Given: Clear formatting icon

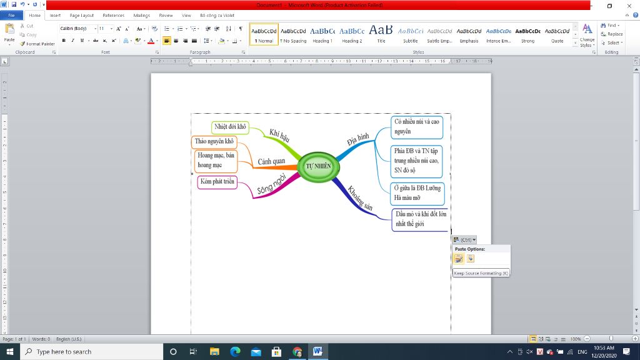Looking at the screenshot, I should (x=154, y=29).
